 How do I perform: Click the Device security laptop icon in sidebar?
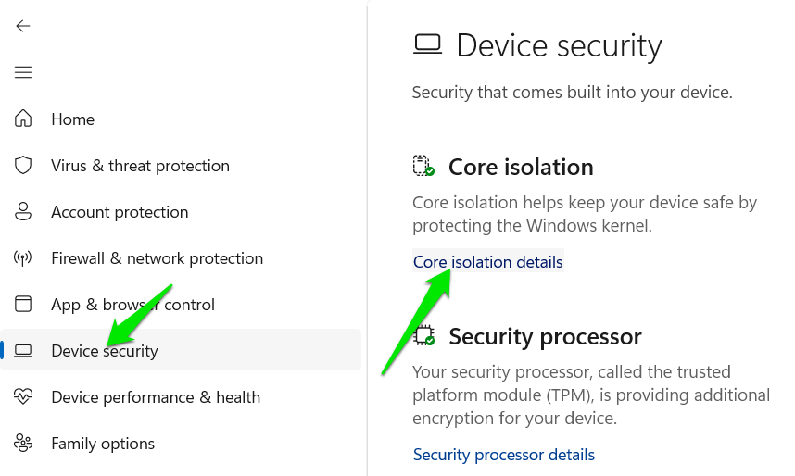tap(23, 351)
